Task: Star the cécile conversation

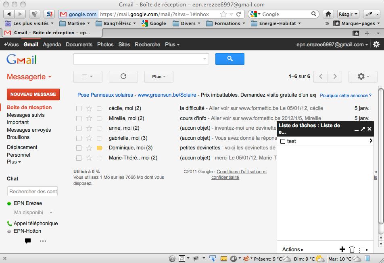Action: click(89, 108)
